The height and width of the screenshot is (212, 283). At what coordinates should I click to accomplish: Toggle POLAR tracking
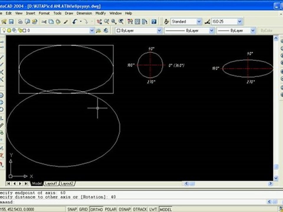[x=111, y=209]
